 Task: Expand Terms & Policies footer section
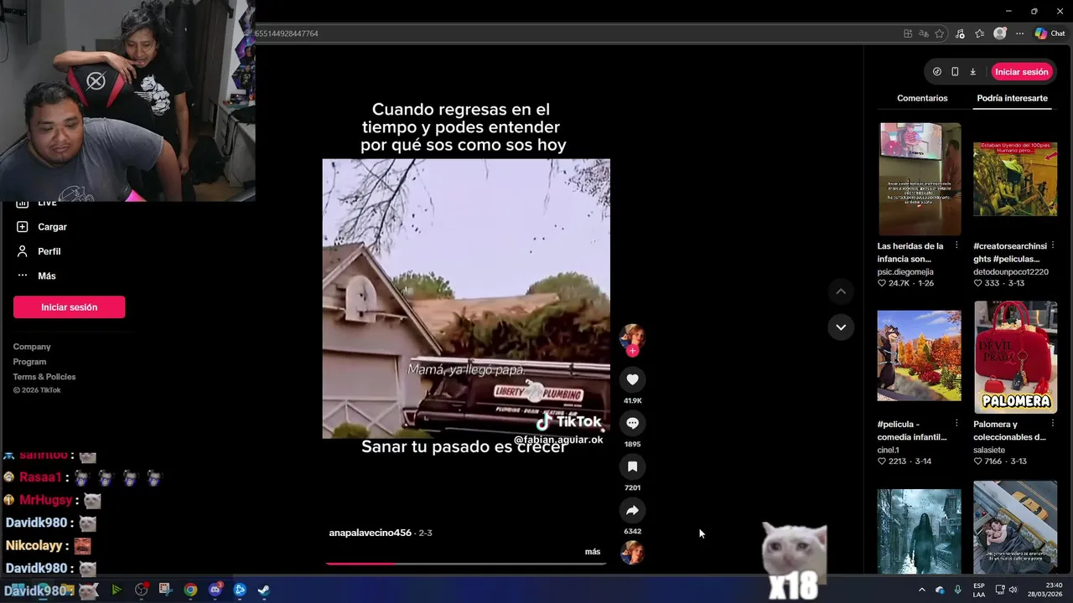coord(44,377)
